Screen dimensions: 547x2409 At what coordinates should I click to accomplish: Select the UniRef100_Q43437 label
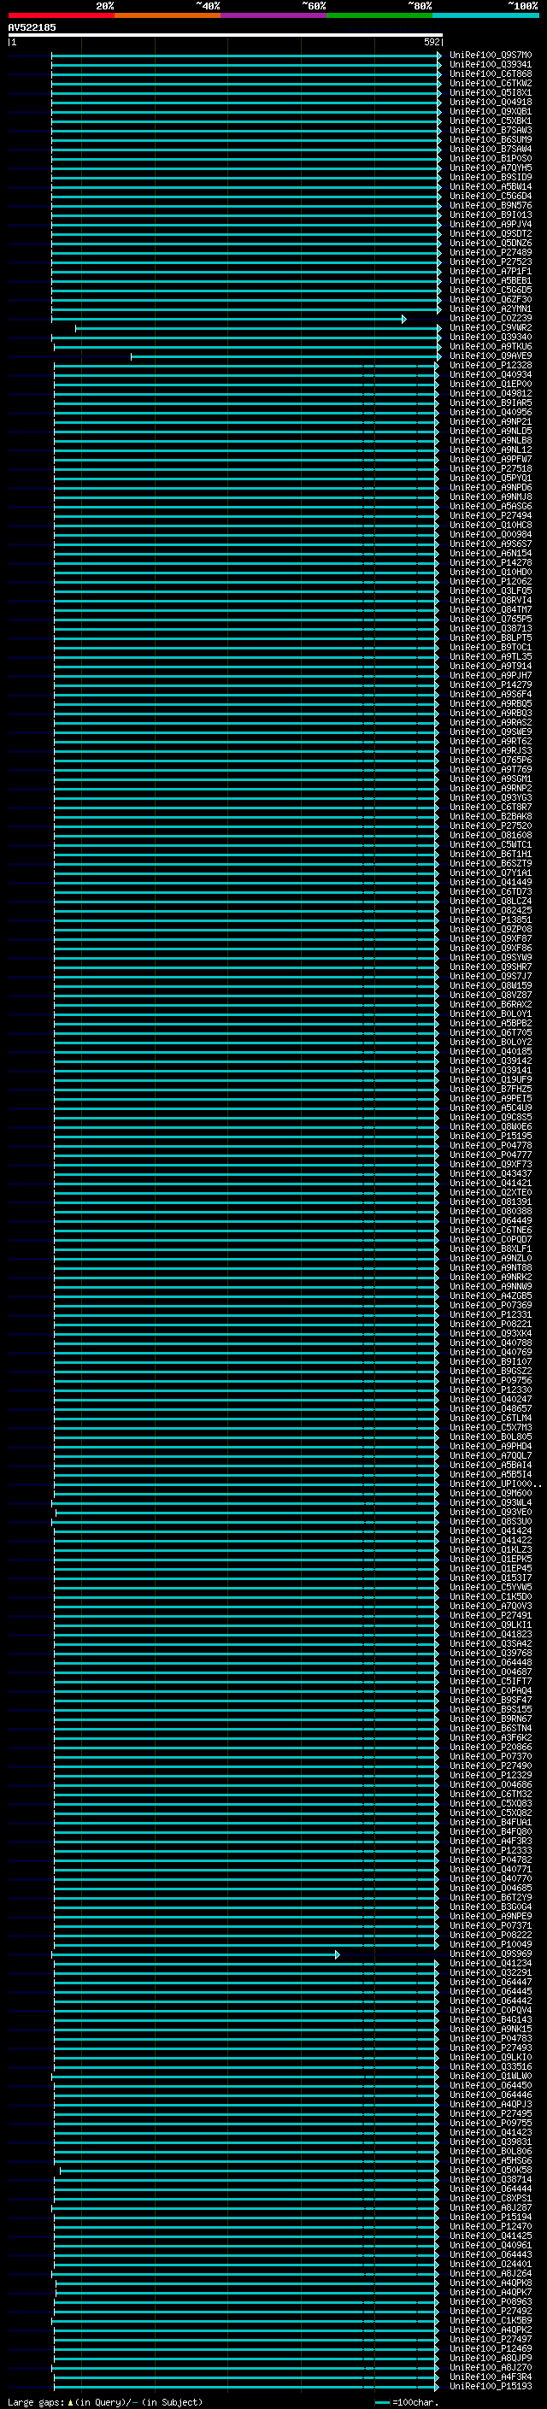(491, 1173)
